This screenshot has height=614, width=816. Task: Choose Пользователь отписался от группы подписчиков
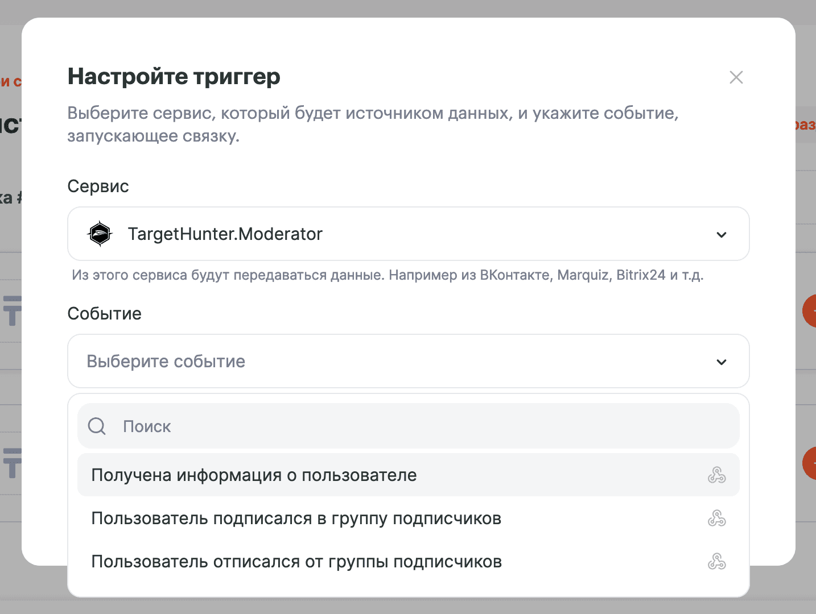[296, 562]
